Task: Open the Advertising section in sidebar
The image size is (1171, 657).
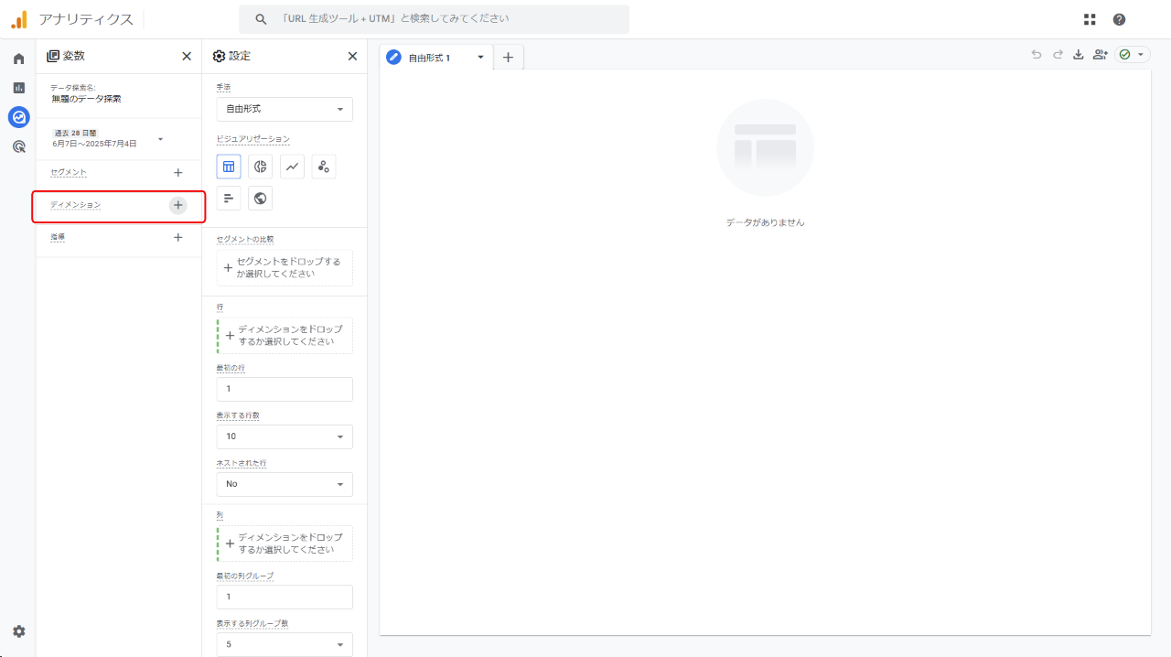Action: pos(18,146)
